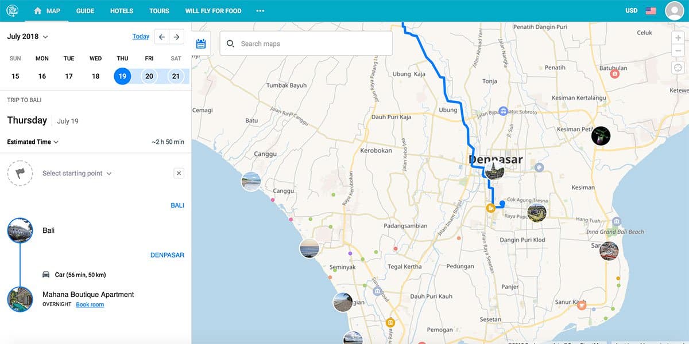Click the ~2 h 50 min estimate
689x344 pixels.
[168, 142]
